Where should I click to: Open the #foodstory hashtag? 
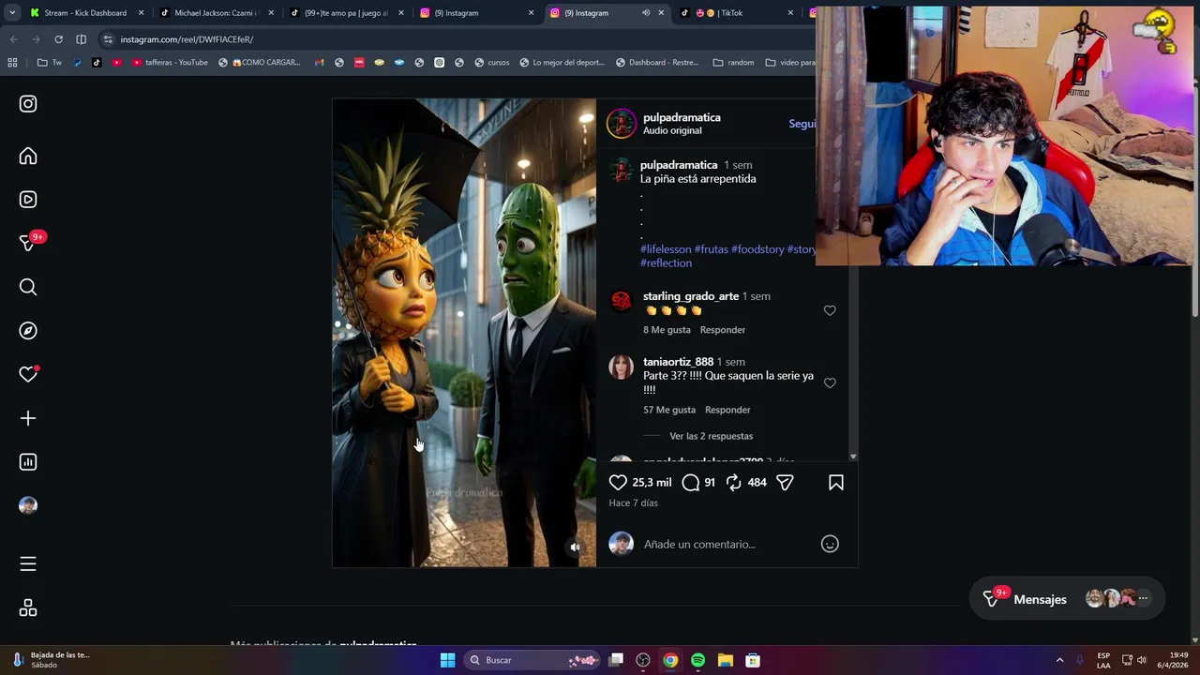coord(757,249)
